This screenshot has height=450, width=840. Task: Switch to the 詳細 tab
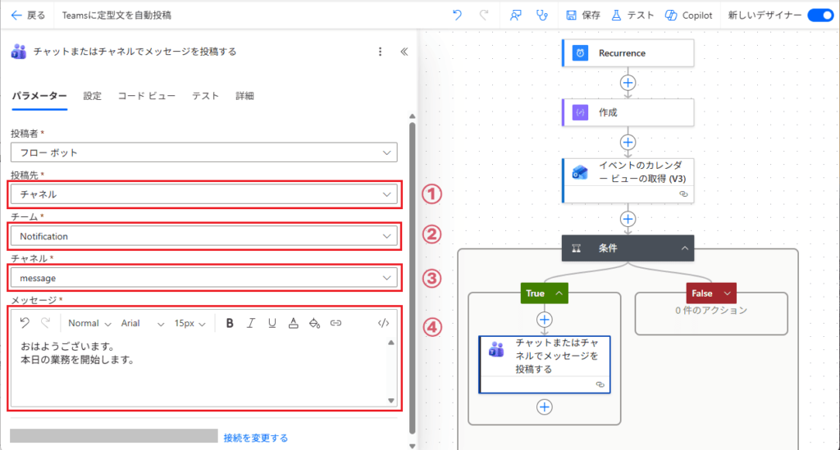click(x=244, y=96)
